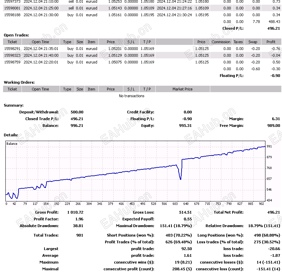Click open trade ticket 15598759
Image resolution: width=282 pixels, height=272 pixels.
tap(12, 62)
